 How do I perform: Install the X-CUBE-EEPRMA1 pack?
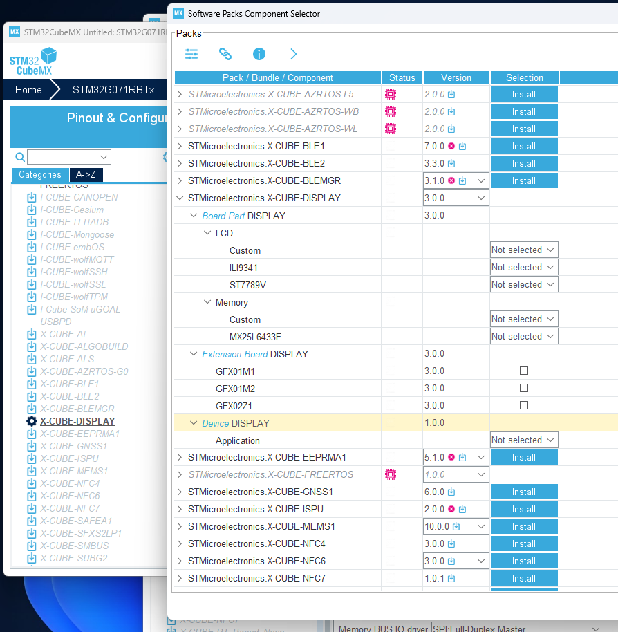524,458
